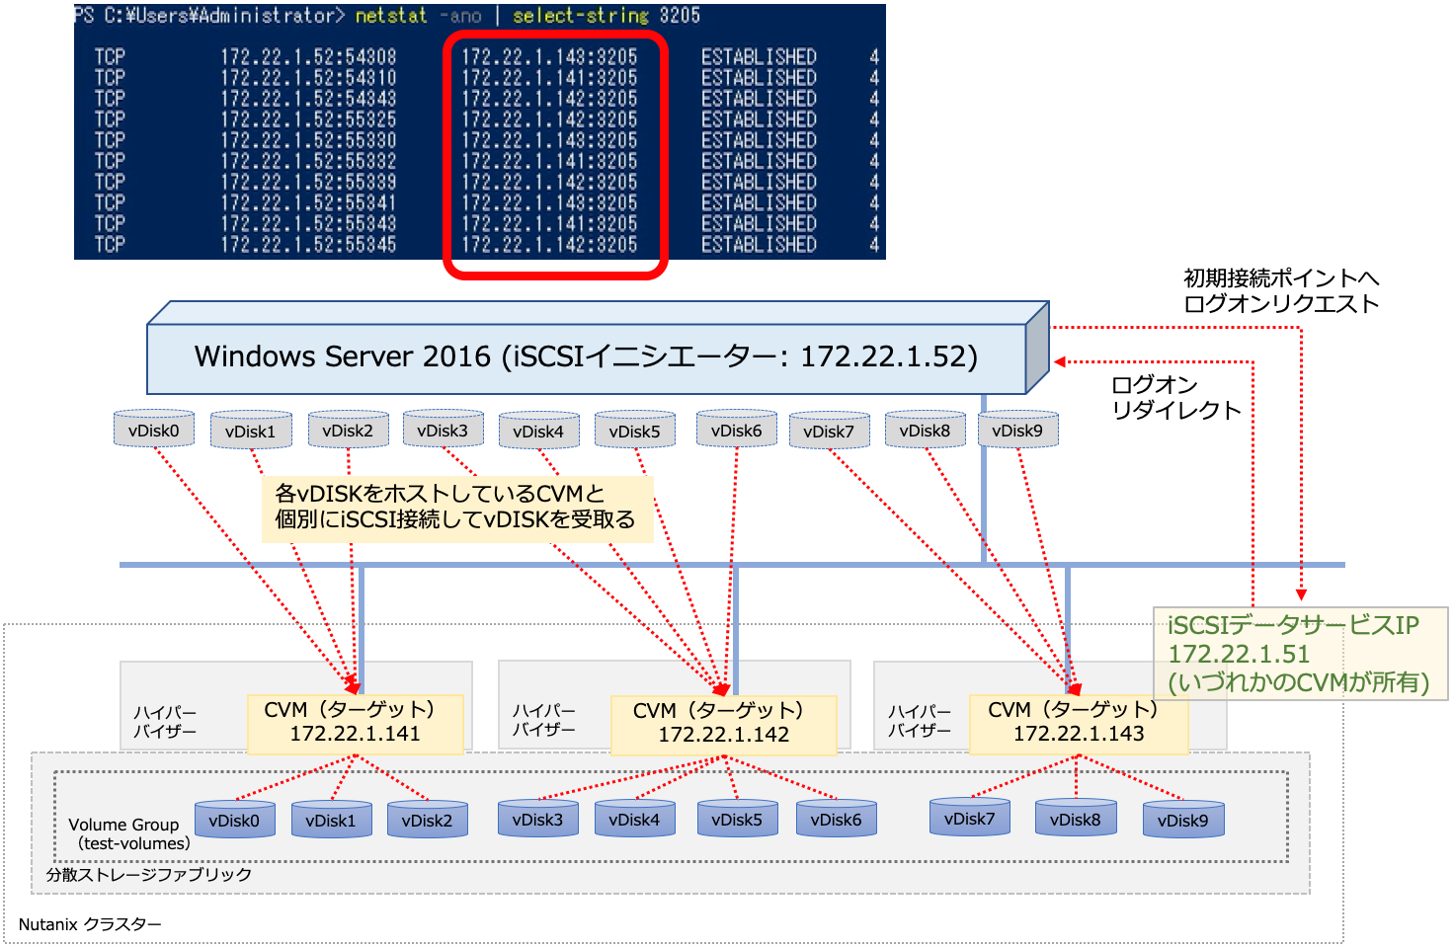Click netstat local address 172.22.1.52:55339
The image size is (1454, 948).
(308, 182)
